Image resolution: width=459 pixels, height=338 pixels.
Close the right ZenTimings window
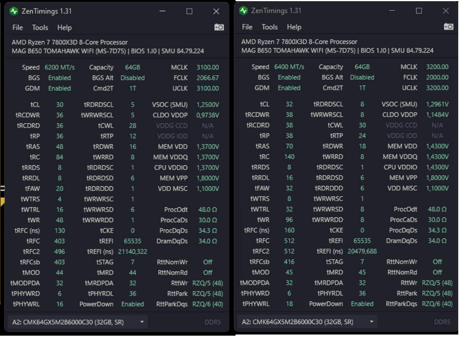(445, 11)
